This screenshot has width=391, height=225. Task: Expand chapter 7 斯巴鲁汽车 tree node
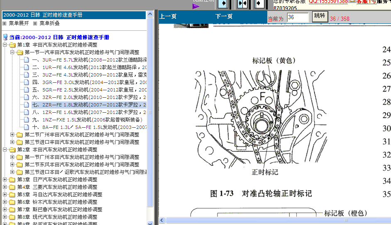pyautogui.click(x=5, y=210)
